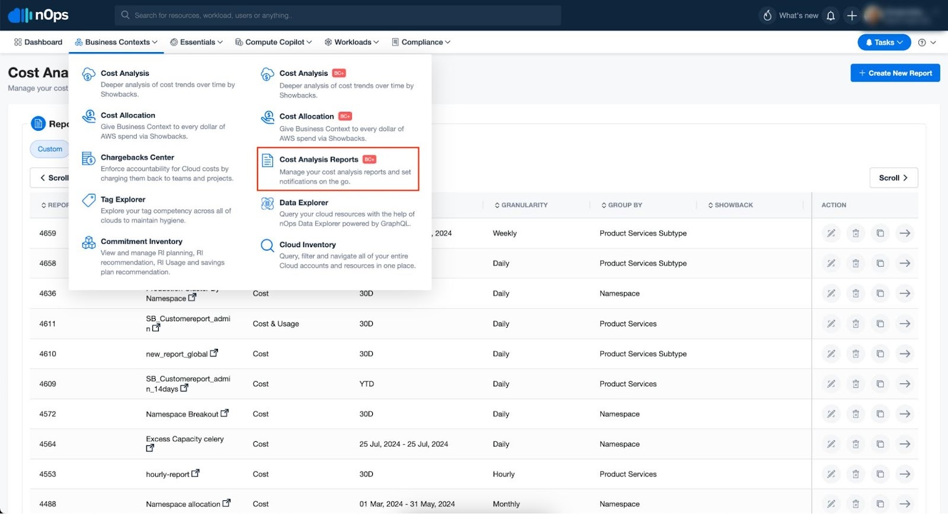948x514 pixels.
Task: Open Namespace Breakout external link icon
Action: pyautogui.click(x=225, y=413)
